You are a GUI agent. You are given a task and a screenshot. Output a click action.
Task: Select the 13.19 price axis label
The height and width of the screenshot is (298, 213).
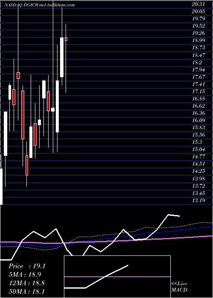point(199,201)
